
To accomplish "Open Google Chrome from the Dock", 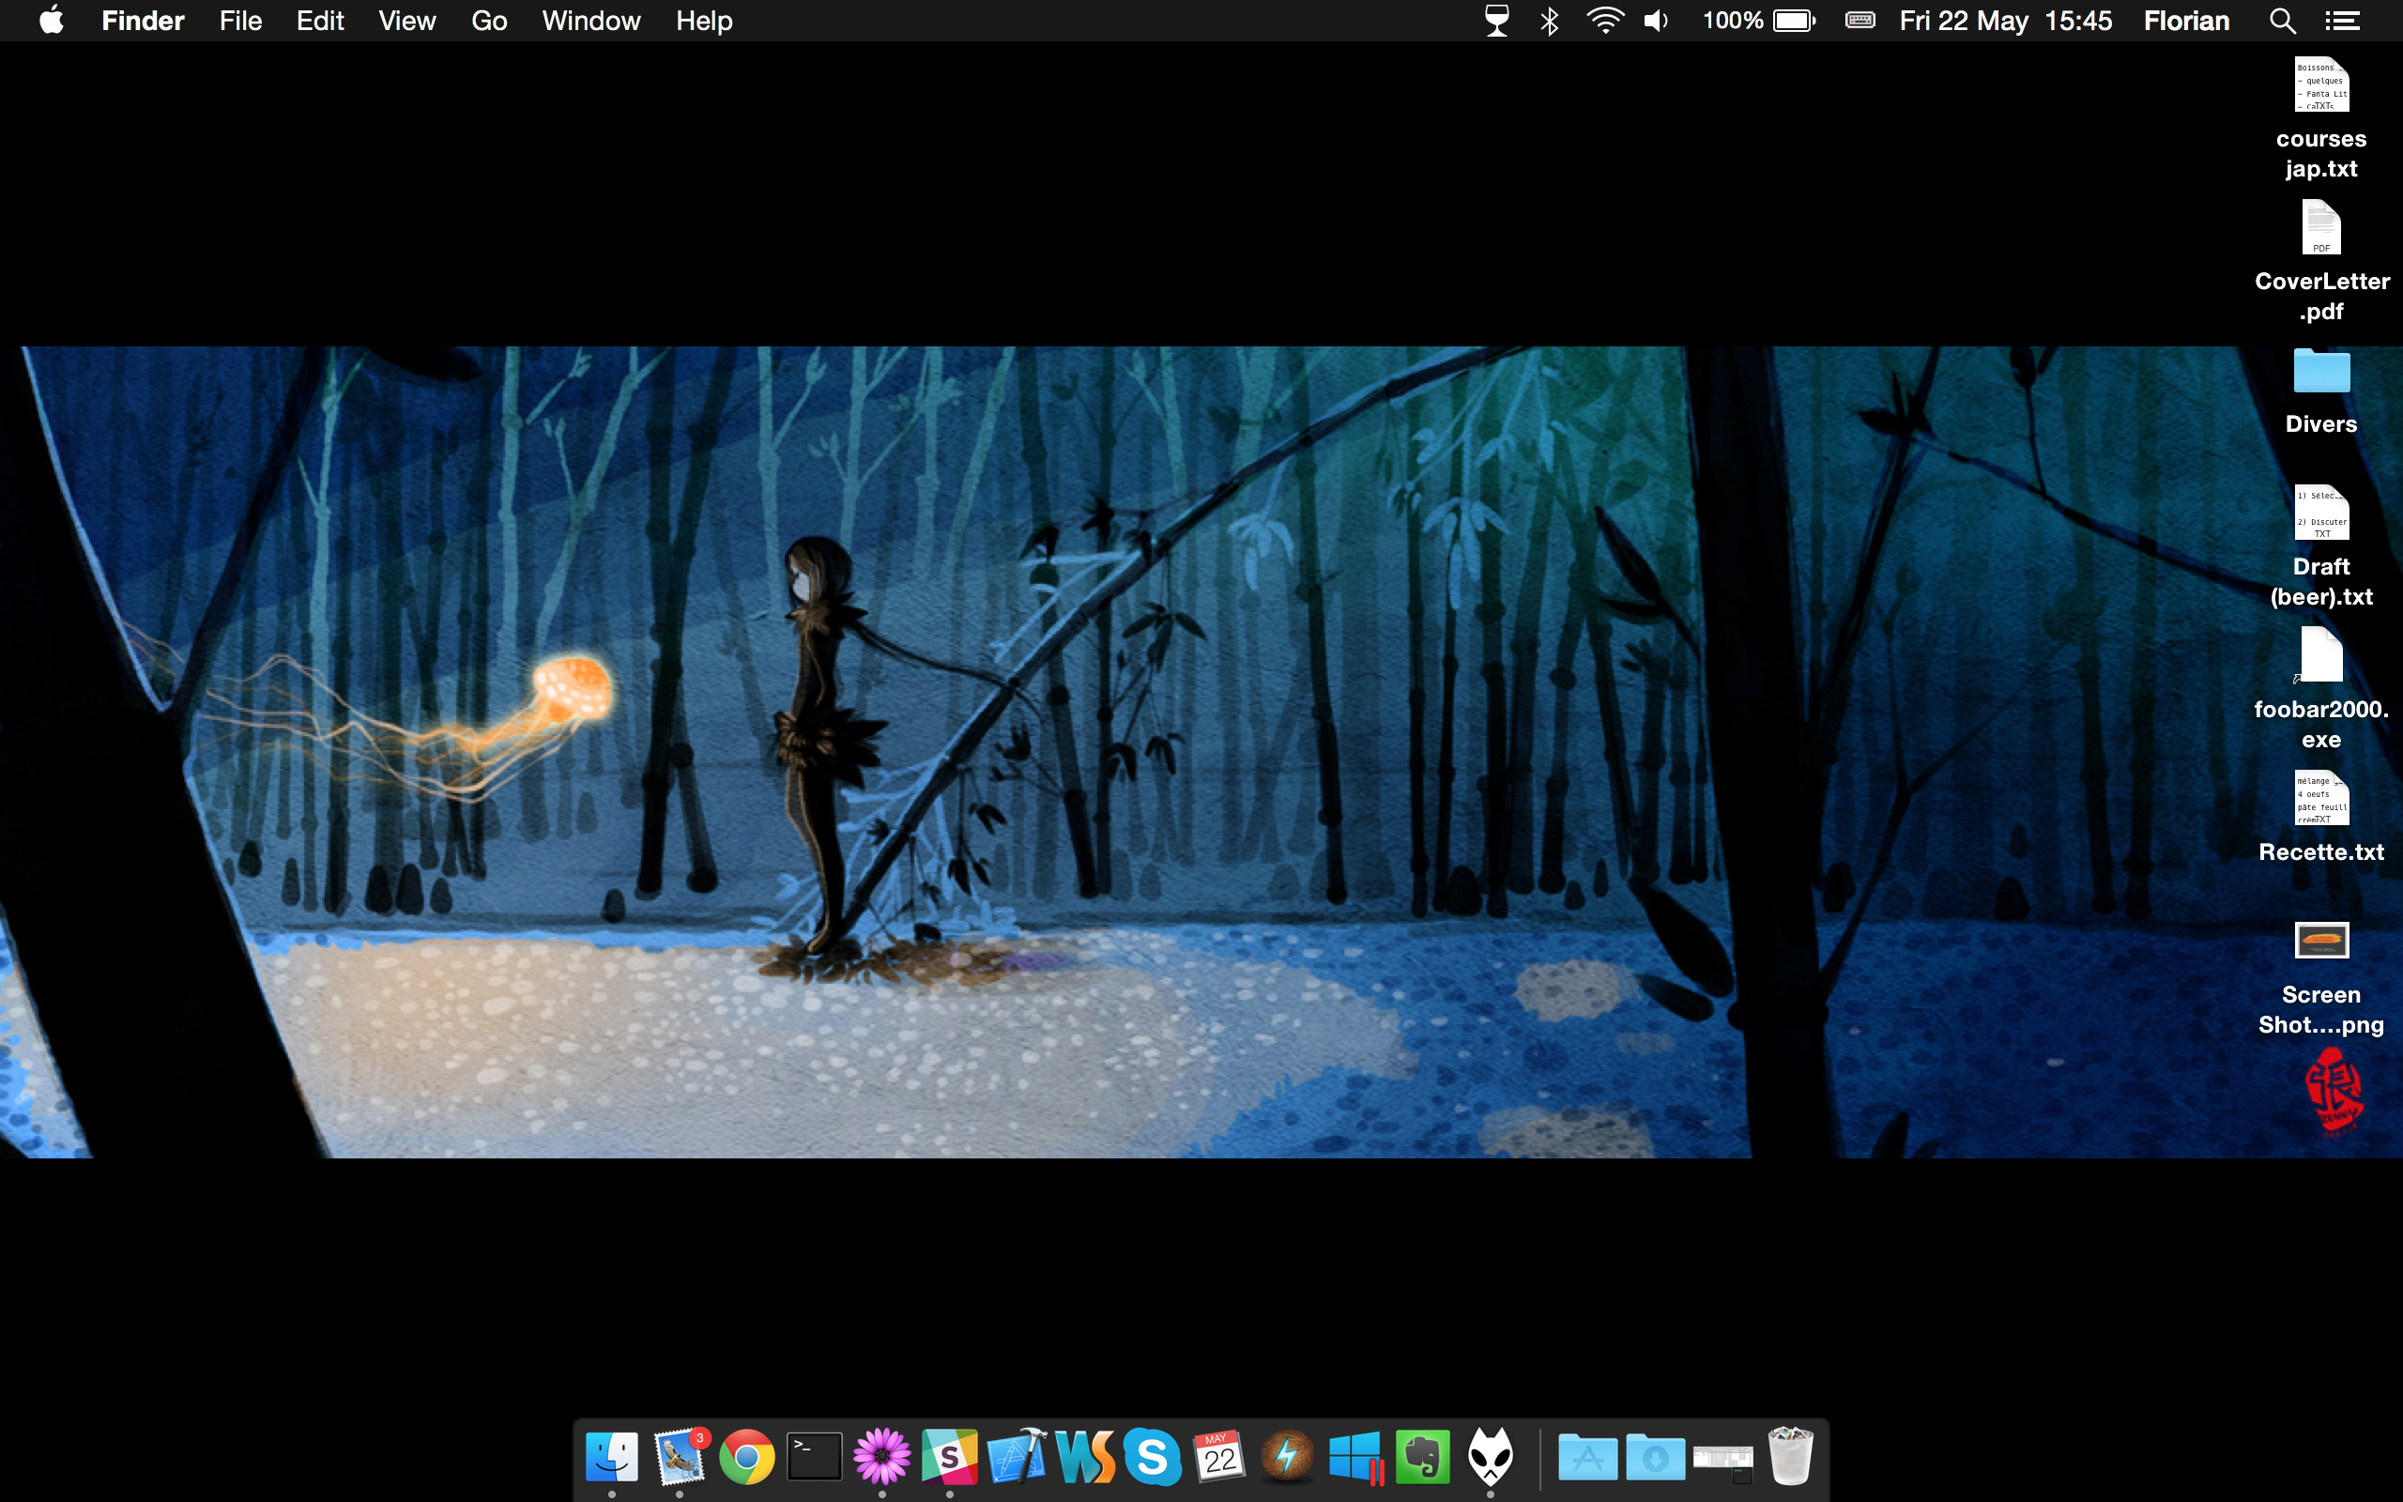I will coord(747,1457).
